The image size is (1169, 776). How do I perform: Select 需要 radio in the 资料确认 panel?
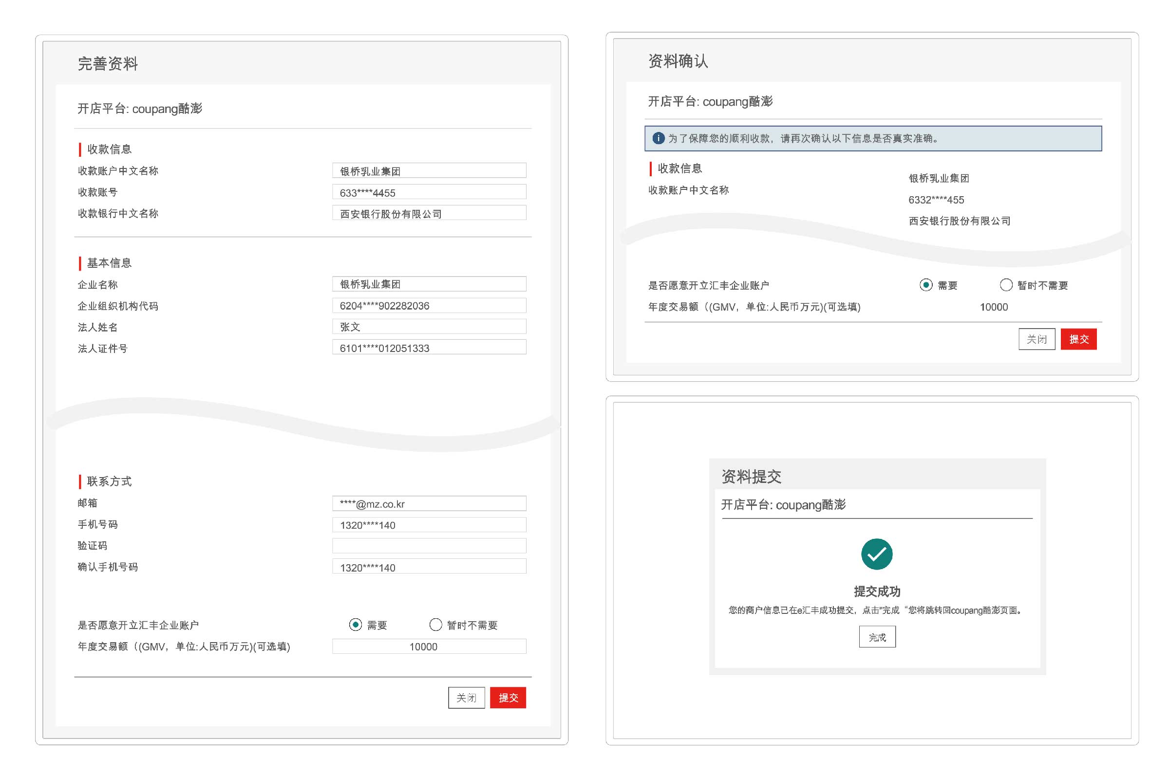[x=926, y=285]
